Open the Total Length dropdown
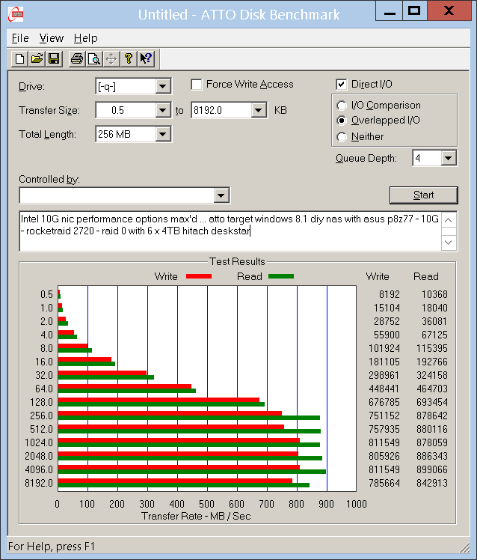Image resolution: width=477 pixels, height=560 pixels. [x=163, y=135]
